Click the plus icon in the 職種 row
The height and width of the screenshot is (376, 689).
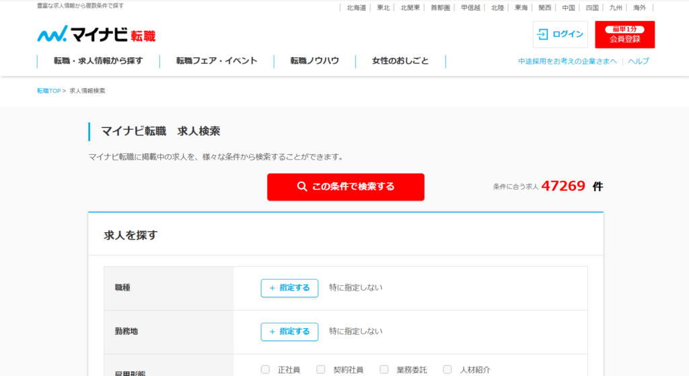pyautogui.click(x=272, y=288)
